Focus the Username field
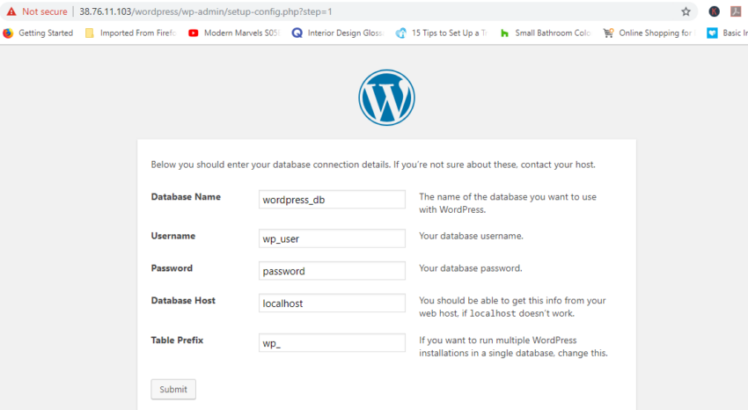 (332, 238)
